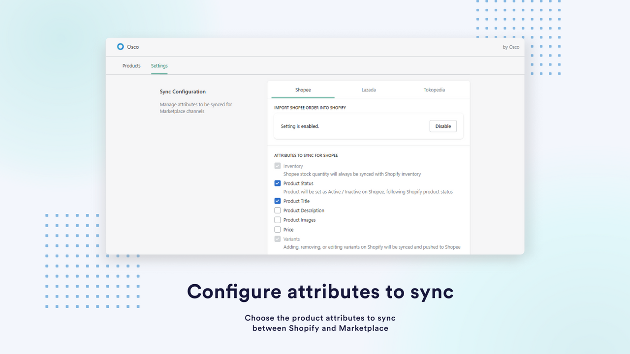
Task: Enable the Price checkbox
Action: (x=278, y=230)
